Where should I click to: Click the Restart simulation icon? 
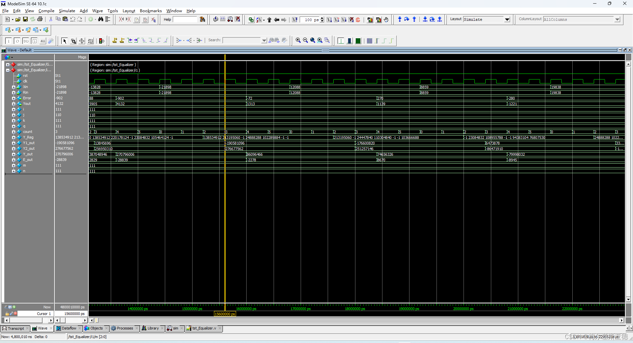295,19
